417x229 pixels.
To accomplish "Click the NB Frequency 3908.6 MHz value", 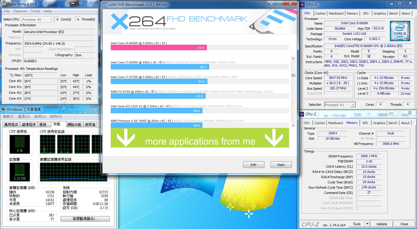I will click(391, 144).
